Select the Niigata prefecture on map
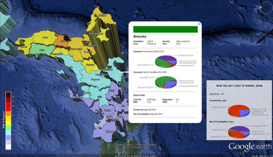 (x=69, y=67)
